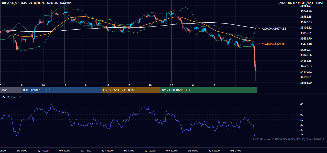Click the price axis value 36108.12
The image size is (327, 153).
[x=306, y=28]
